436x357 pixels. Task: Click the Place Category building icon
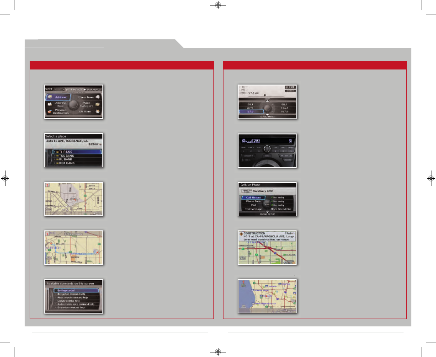(x=98, y=104)
